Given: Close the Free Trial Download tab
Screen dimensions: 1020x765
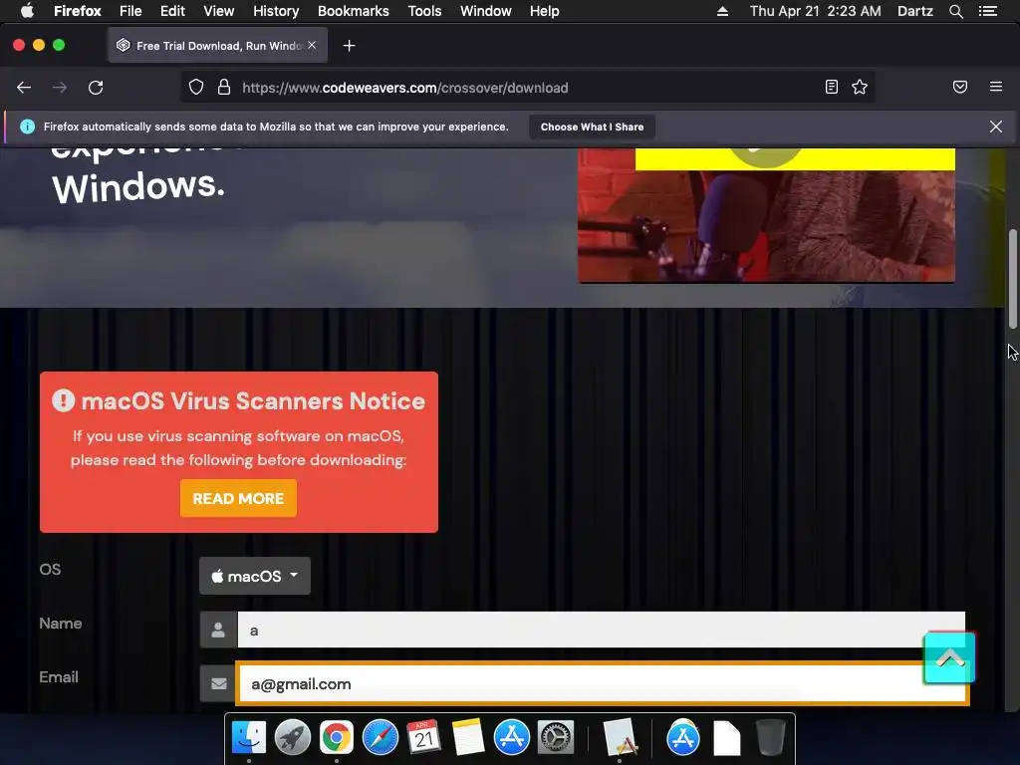Looking at the screenshot, I should tap(312, 45).
